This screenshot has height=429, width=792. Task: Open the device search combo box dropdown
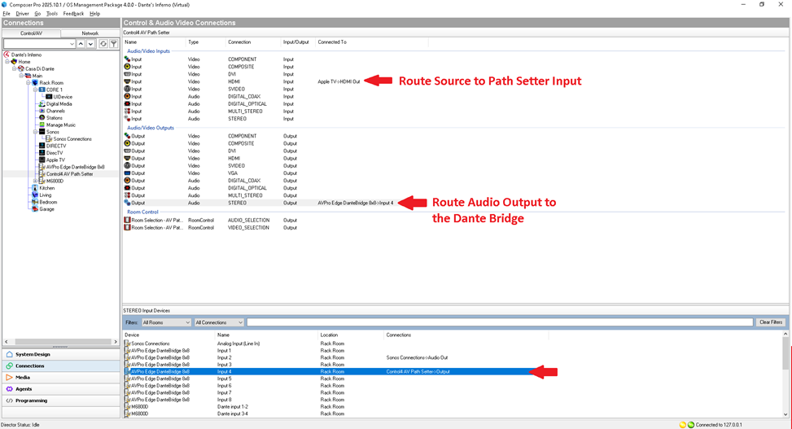pos(72,44)
